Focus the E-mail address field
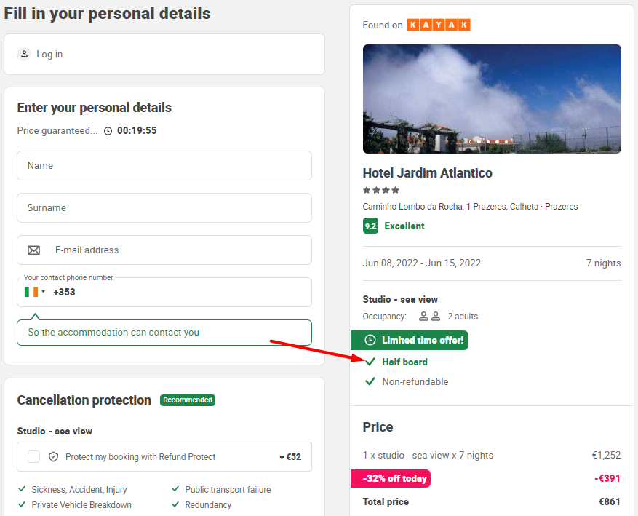Image resolution: width=638 pixels, height=516 pixels. click(164, 250)
